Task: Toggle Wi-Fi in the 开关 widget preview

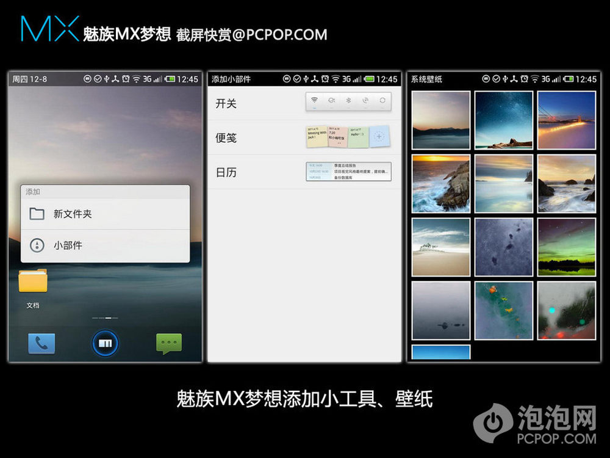Action: click(x=314, y=101)
